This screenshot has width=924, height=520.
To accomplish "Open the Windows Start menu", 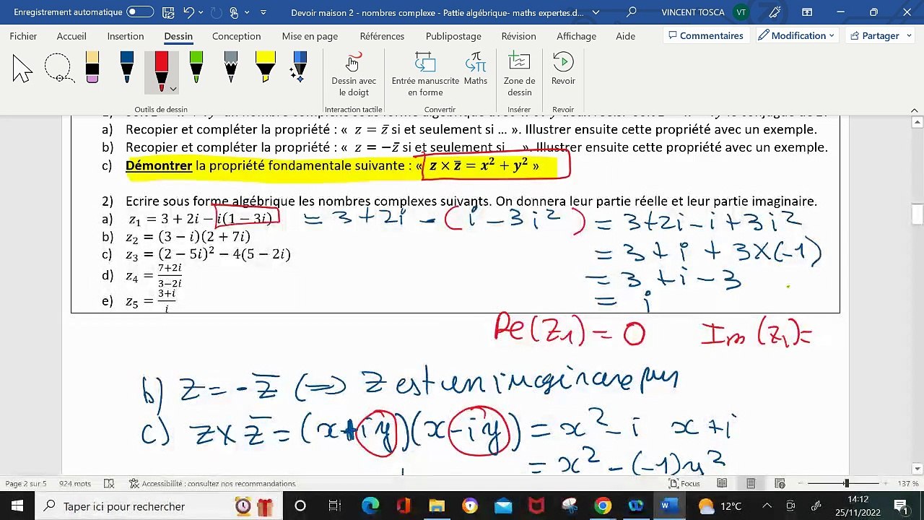I will [x=17, y=506].
